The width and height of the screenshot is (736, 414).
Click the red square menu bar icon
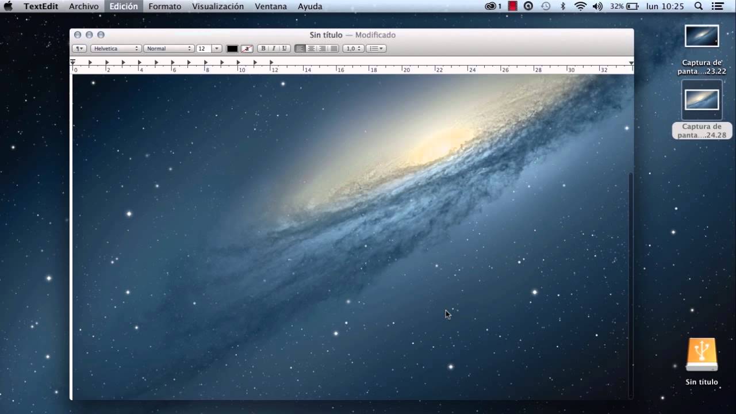coord(512,6)
